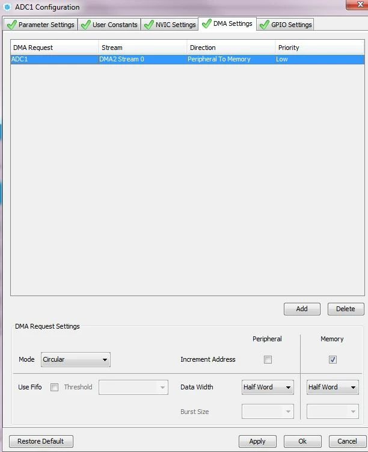Open Peripheral Data Width Half Word dropdown
Viewport: 368px width, 452px height.
(268, 387)
